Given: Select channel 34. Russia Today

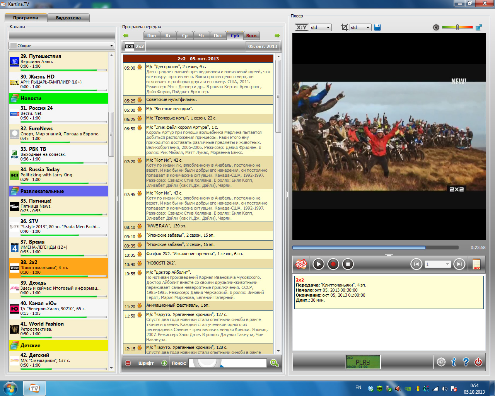Looking at the screenshot, I should pos(58,174).
